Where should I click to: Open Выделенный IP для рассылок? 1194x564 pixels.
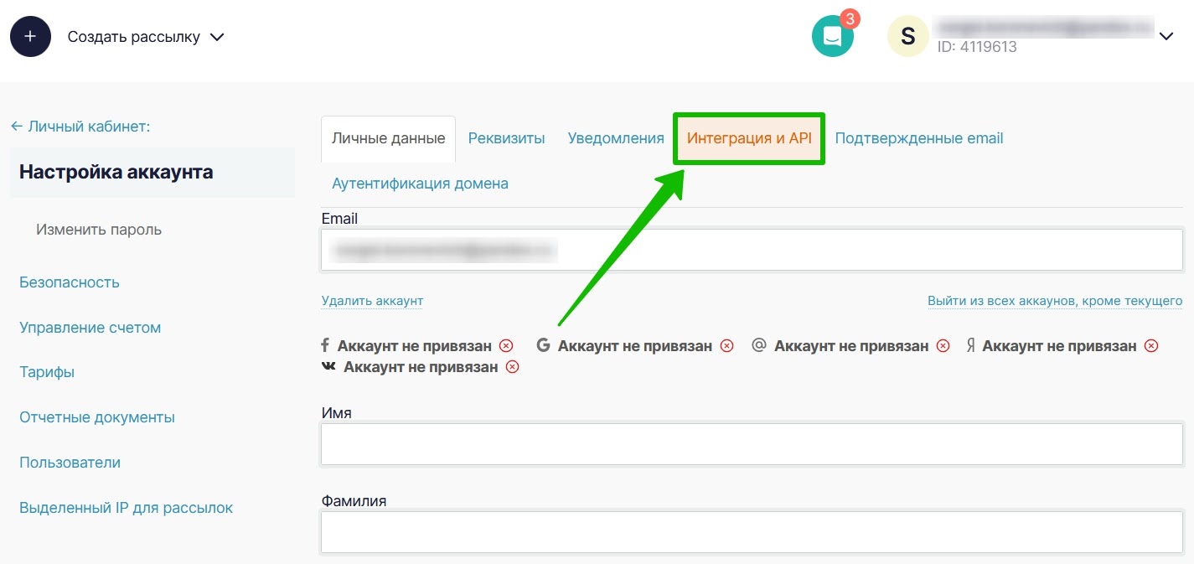pos(126,508)
